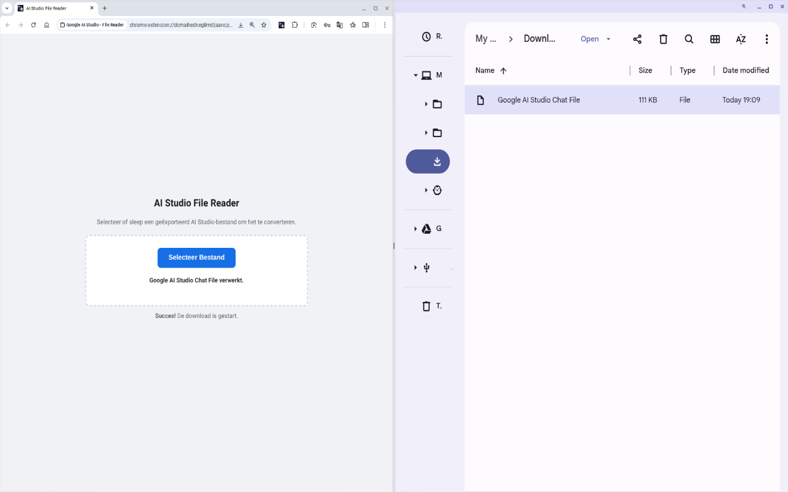
Task: Select the Google AI Studio Chat File row
Action: pyautogui.click(x=622, y=100)
